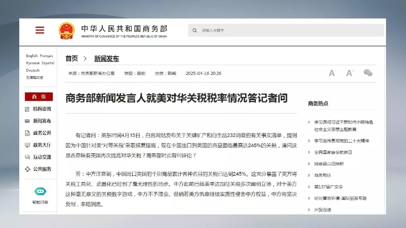Click the source text 商务部新闻办公室

[x=98, y=73]
